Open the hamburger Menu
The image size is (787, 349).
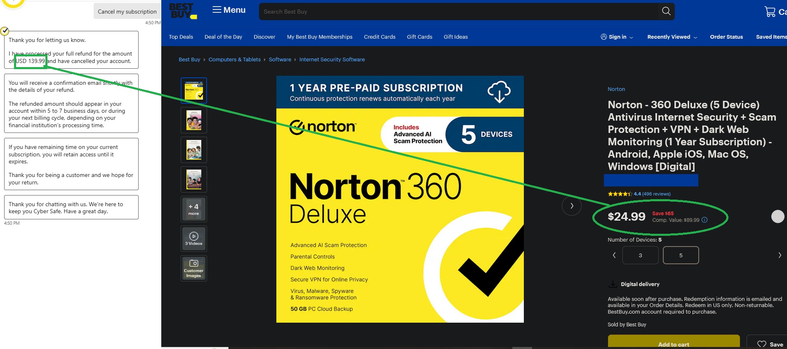coord(229,10)
